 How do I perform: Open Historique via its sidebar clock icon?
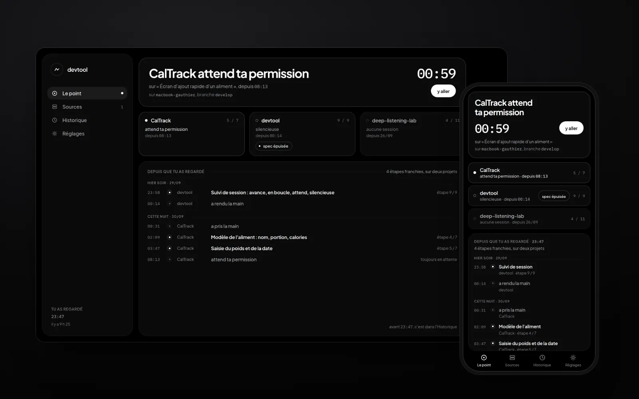tap(55, 120)
